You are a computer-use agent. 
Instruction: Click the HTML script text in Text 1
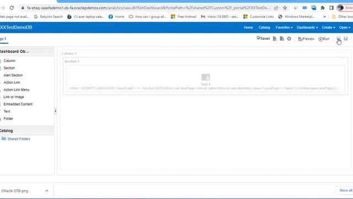(204, 88)
